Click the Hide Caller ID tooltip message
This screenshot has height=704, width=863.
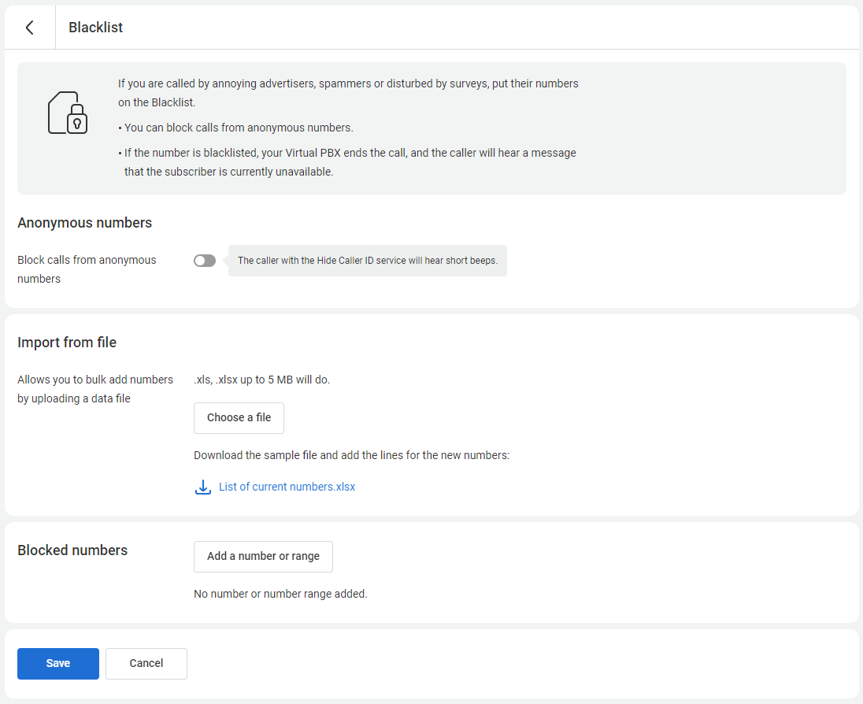(x=367, y=261)
